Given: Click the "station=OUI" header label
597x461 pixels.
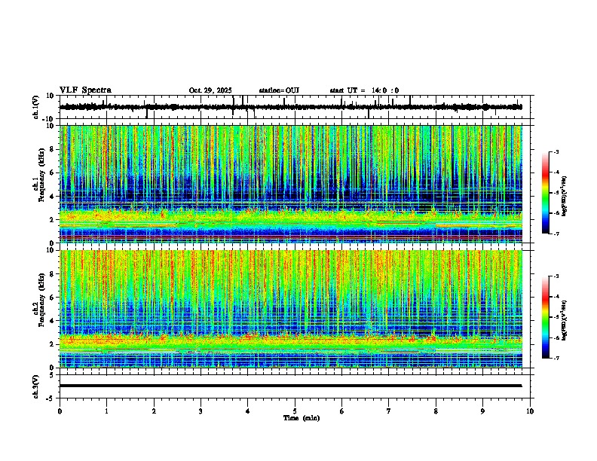Looking at the screenshot, I should (279, 90).
